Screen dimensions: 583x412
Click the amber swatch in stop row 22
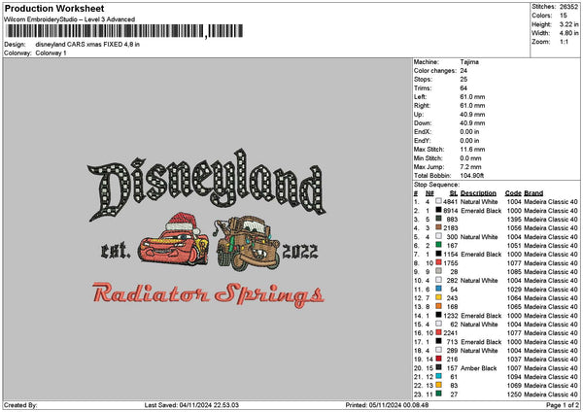point(439,385)
